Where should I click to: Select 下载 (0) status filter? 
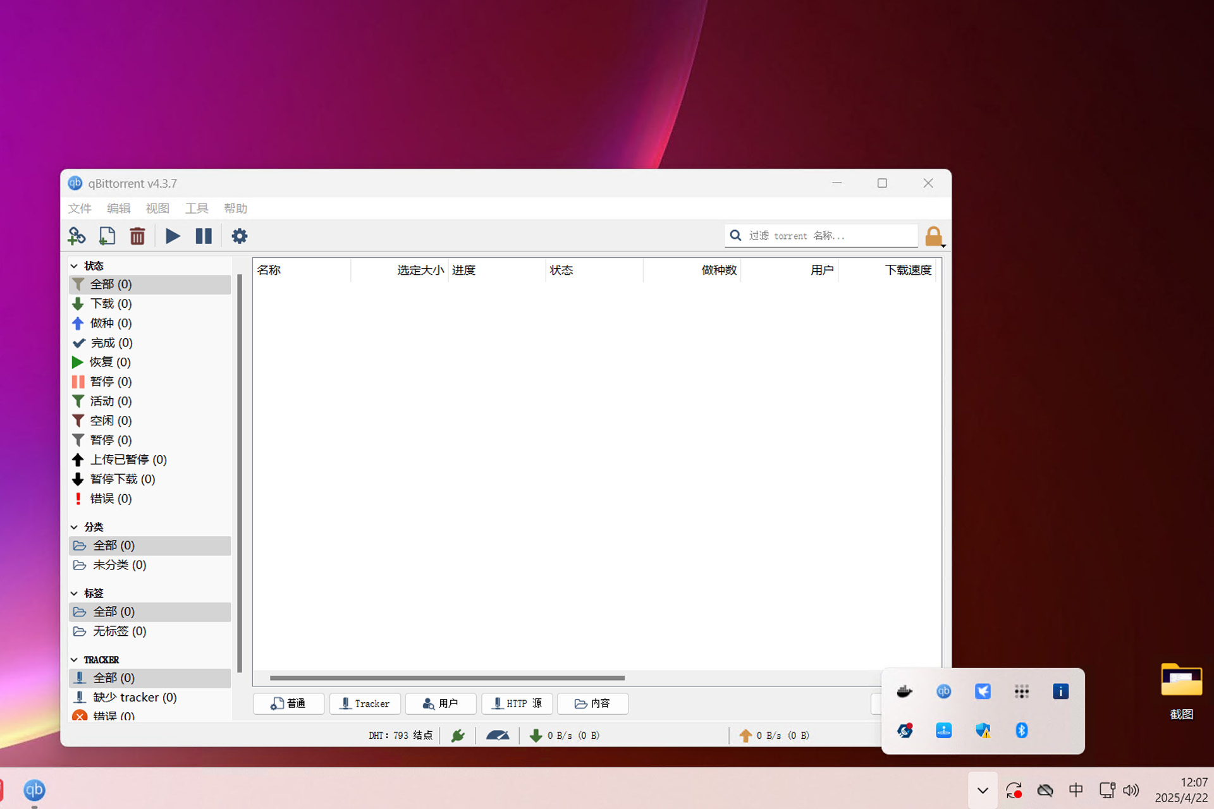[x=150, y=304]
